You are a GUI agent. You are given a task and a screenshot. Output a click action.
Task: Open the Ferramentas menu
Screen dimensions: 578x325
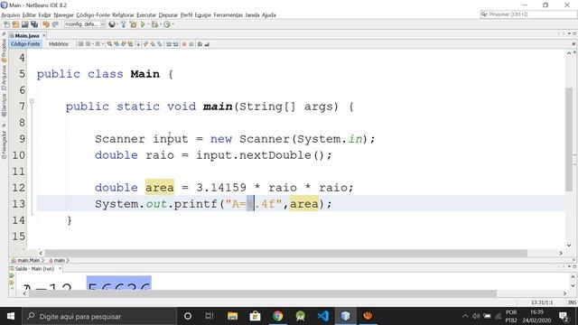click(x=228, y=15)
